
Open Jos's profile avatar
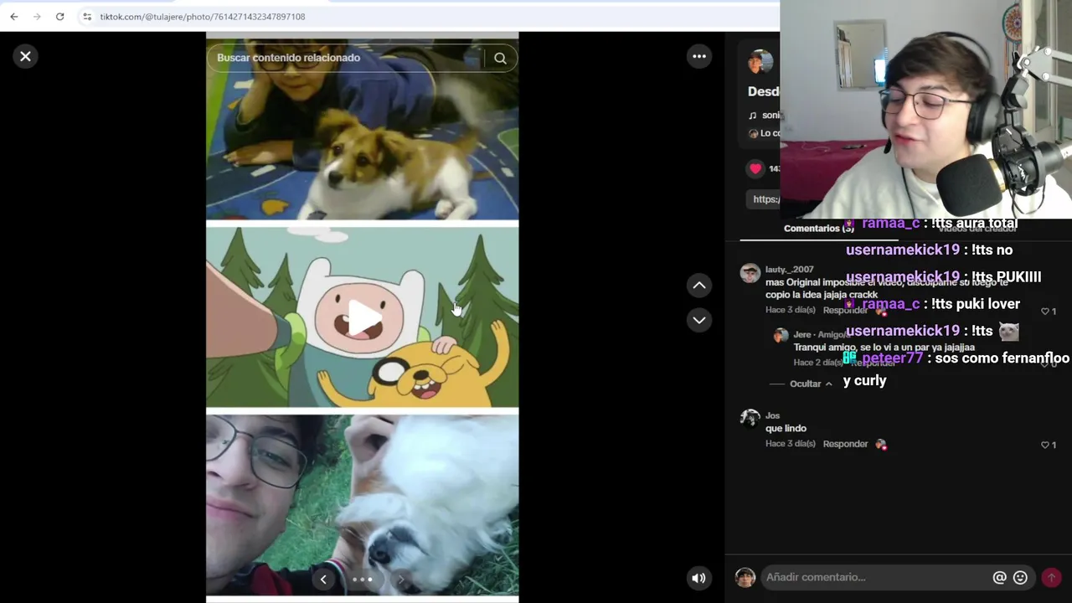click(x=750, y=419)
